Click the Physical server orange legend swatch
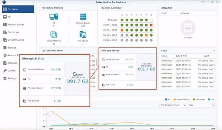This screenshot has width=222, height=130. (175, 99)
